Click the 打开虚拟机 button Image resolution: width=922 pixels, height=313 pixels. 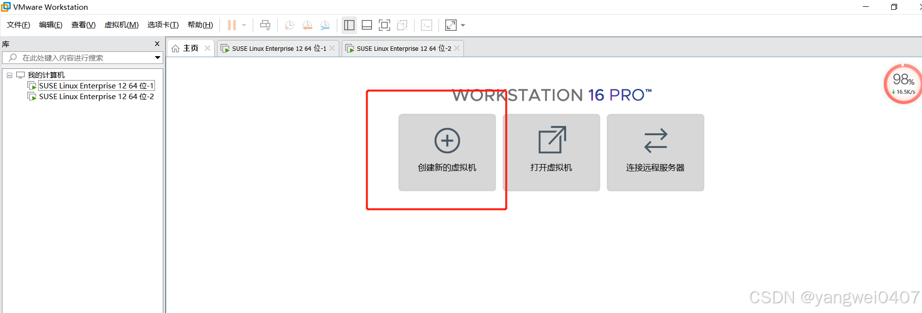(551, 152)
